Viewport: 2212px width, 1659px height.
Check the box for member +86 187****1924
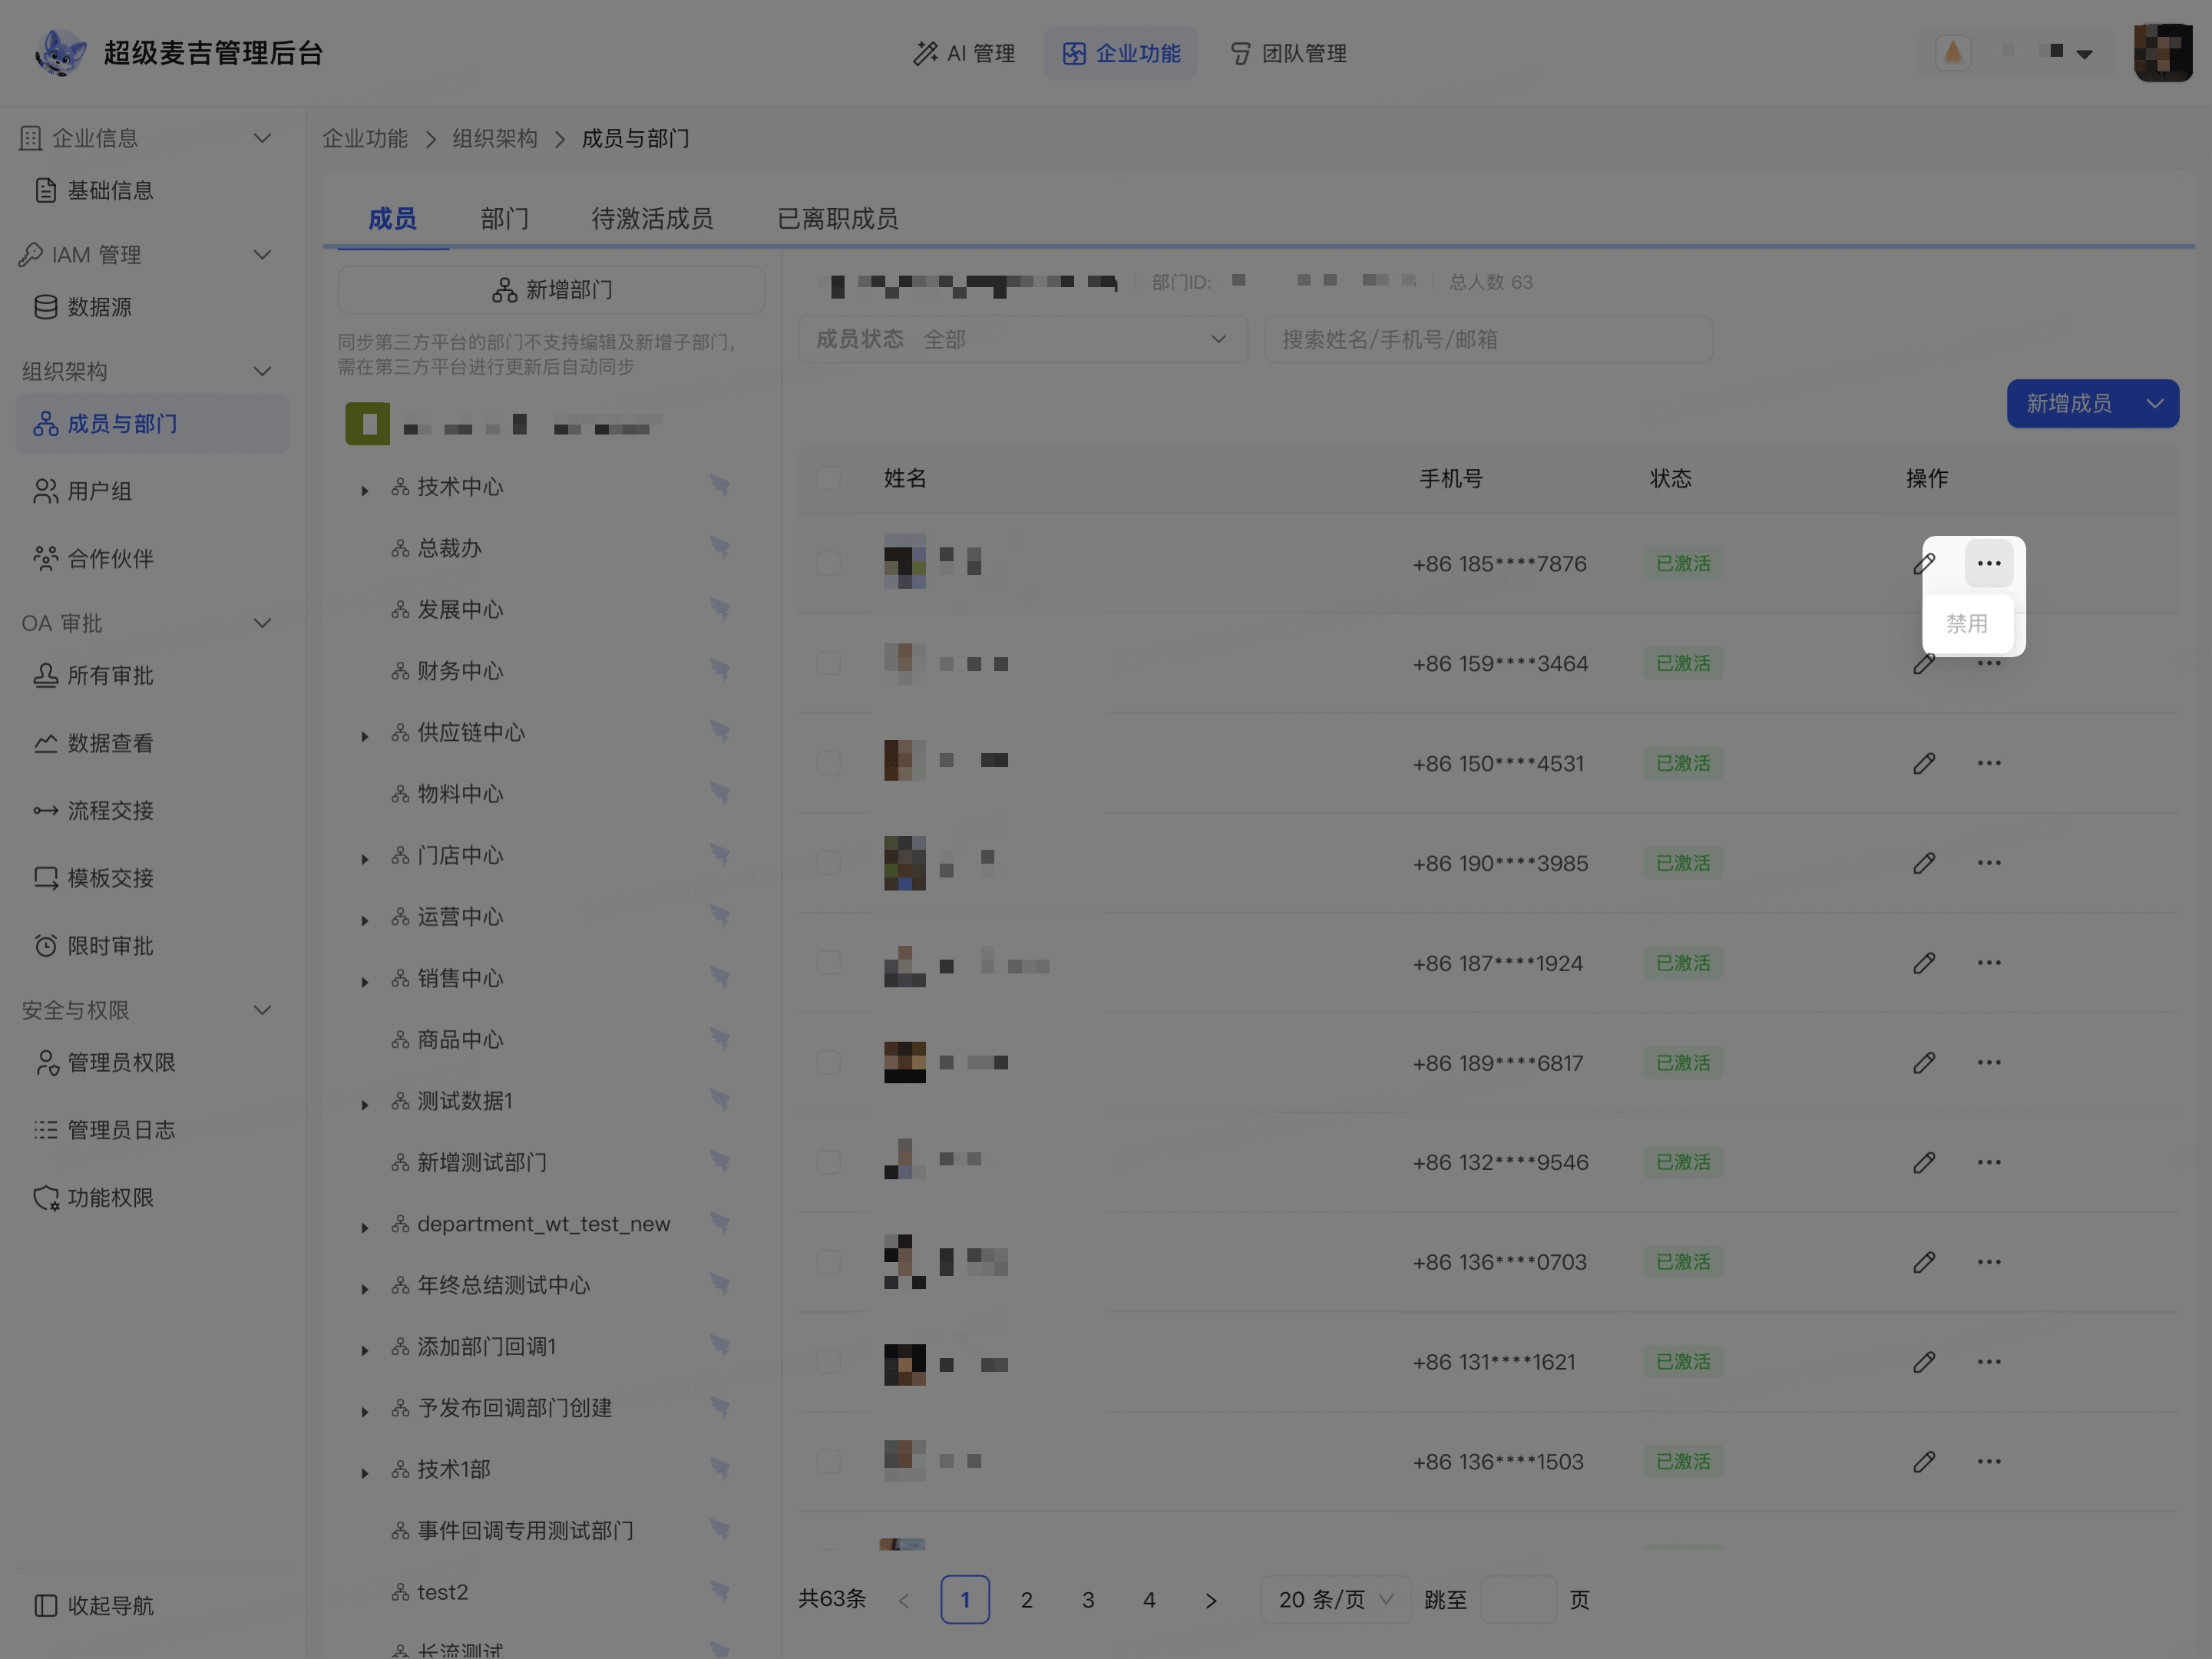point(828,963)
